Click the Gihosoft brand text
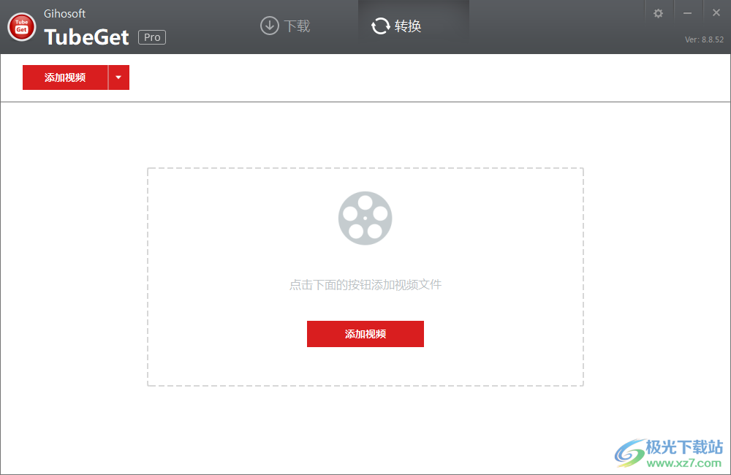 64,13
